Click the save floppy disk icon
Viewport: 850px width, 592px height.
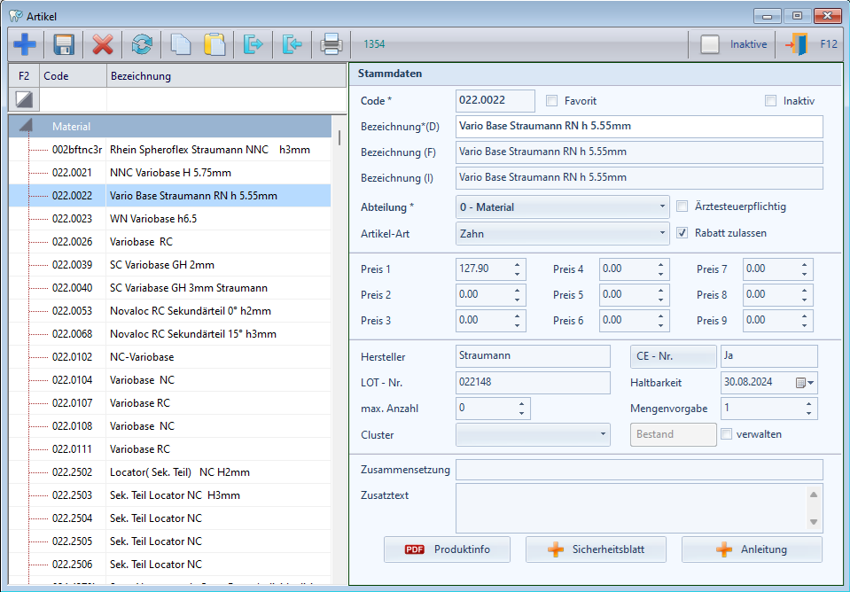(x=64, y=44)
